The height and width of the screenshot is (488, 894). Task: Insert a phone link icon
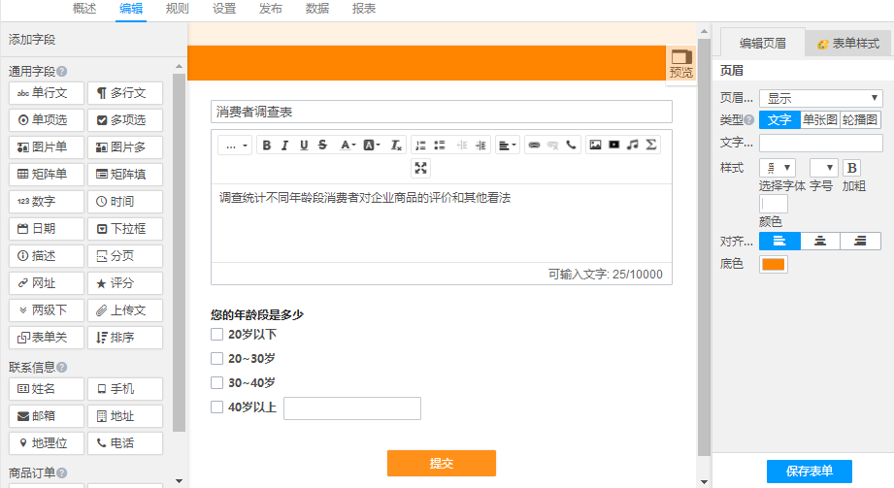[x=571, y=145]
